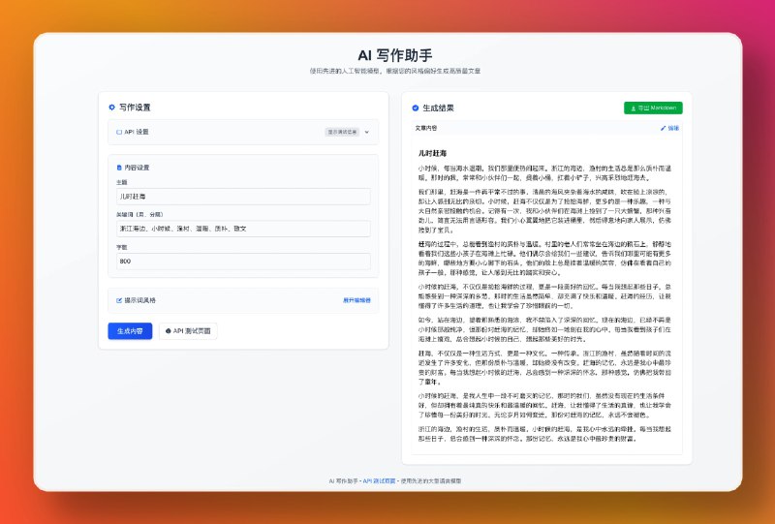This screenshot has height=524, width=775.
Task: Click 展开编辑器 to expand prompt style editor
Action: point(356,300)
